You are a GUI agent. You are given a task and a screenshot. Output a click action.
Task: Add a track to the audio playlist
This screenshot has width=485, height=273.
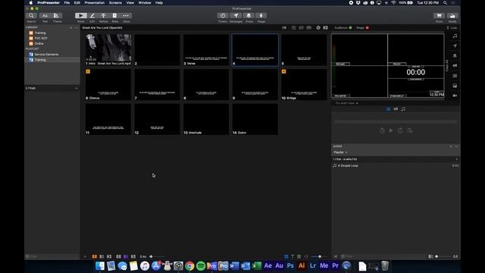[x=456, y=159]
